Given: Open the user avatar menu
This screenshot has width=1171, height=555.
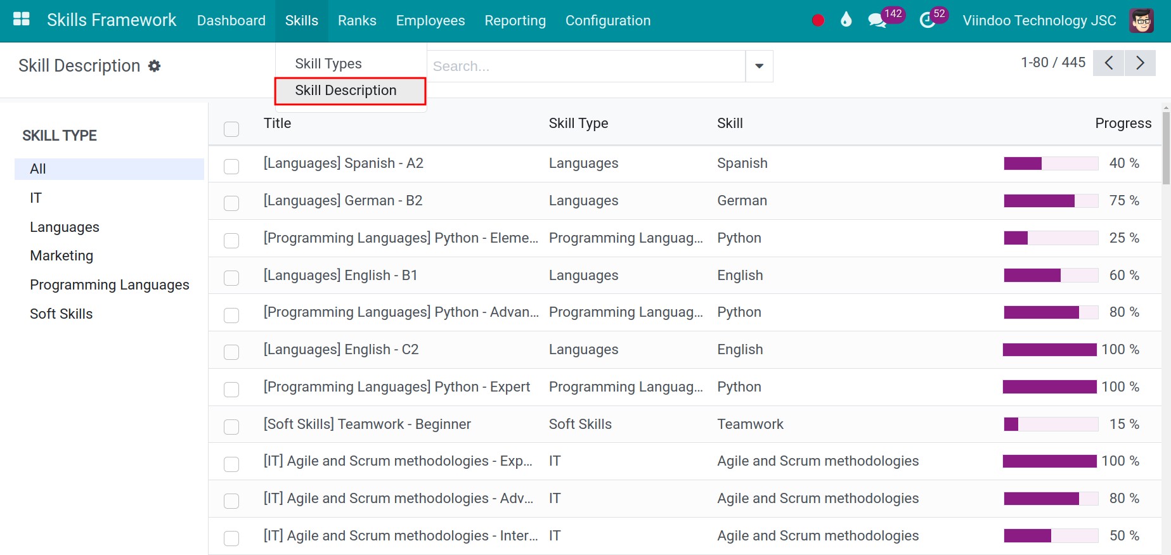Looking at the screenshot, I should tap(1142, 20).
